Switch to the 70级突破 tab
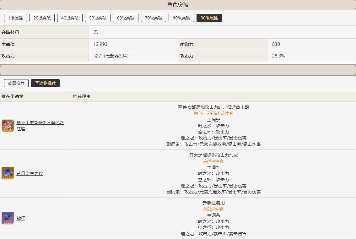 point(153,18)
